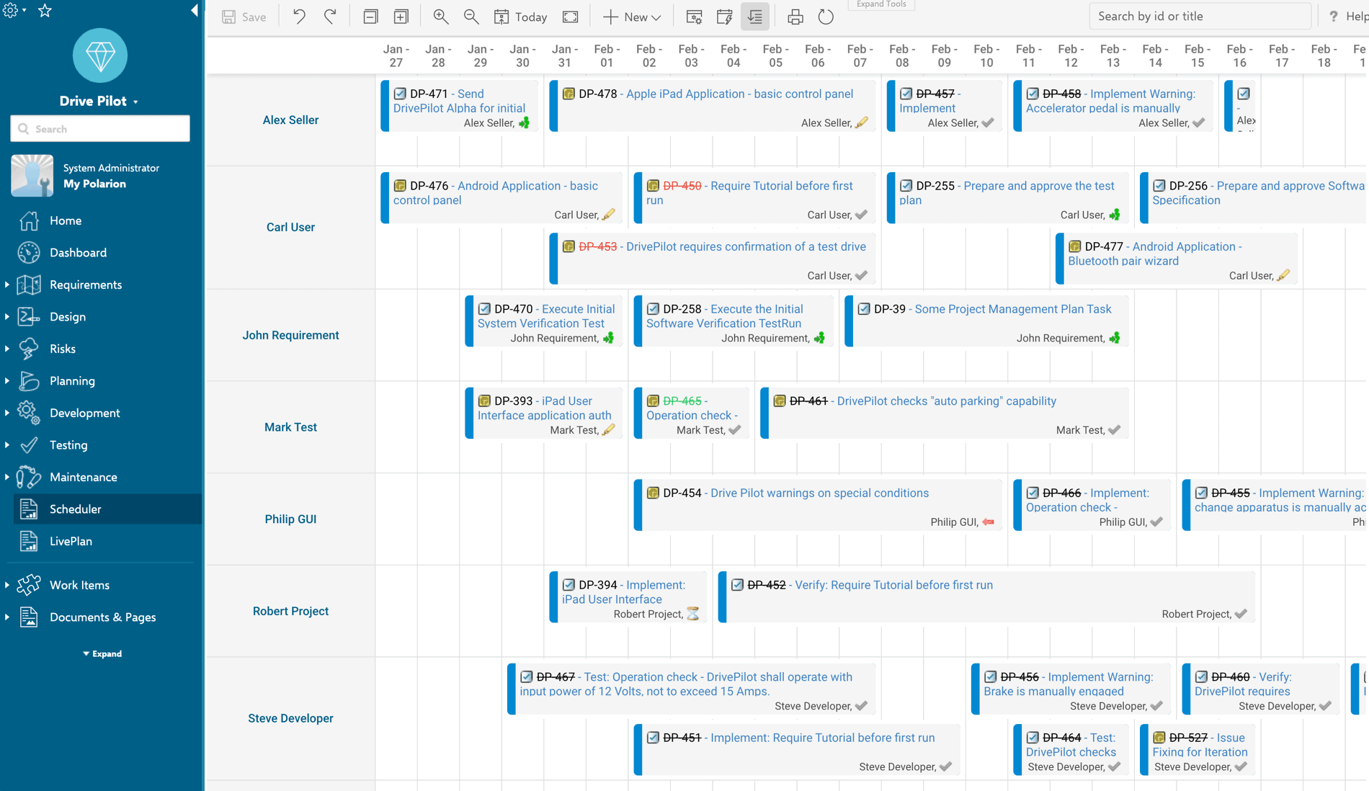
Task: Click DP-454 red status arrow icon
Action: (989, 522)
